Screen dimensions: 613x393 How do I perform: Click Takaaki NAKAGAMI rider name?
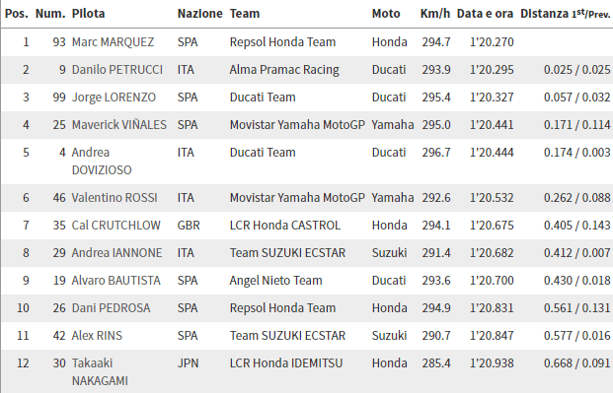[x=100, y=372]
